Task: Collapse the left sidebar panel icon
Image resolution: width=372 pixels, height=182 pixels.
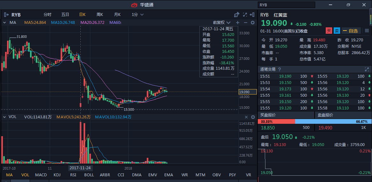Action: pos(6,15)
